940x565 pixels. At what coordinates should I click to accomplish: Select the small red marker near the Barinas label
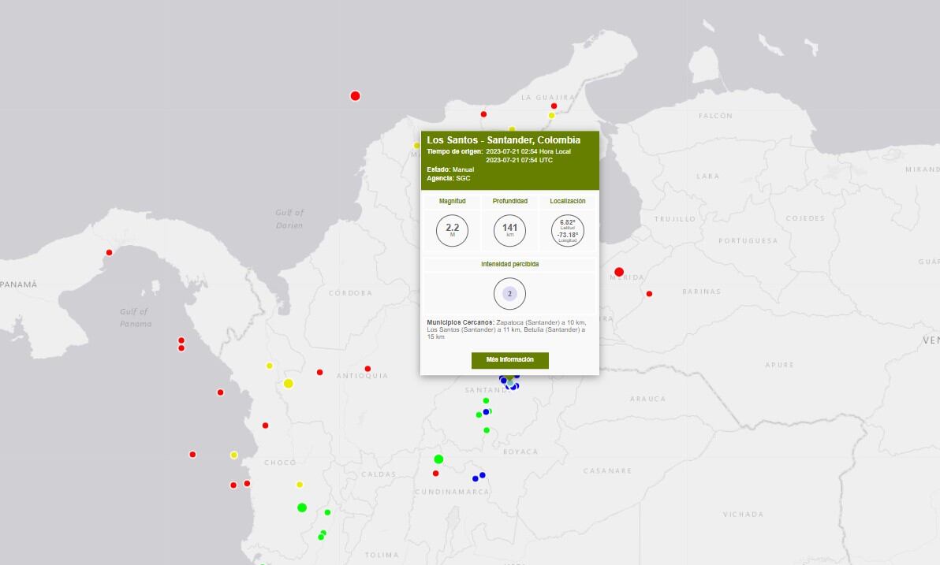coord(649,294)
